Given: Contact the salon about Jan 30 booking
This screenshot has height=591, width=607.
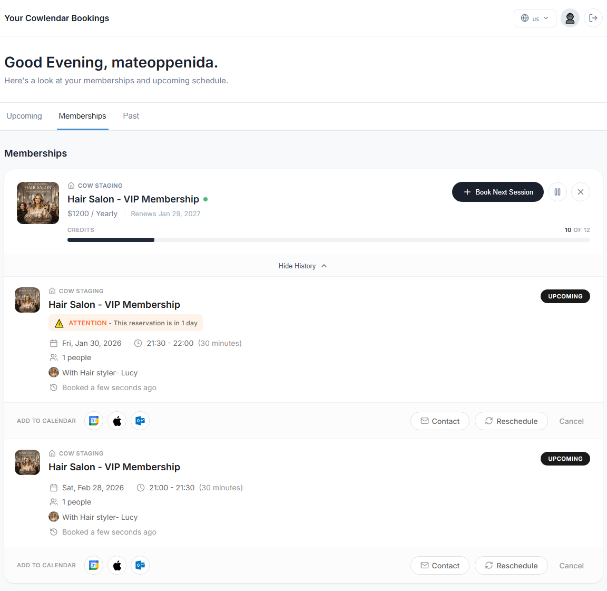Looking at the screenshot, I should click(440, 421).
